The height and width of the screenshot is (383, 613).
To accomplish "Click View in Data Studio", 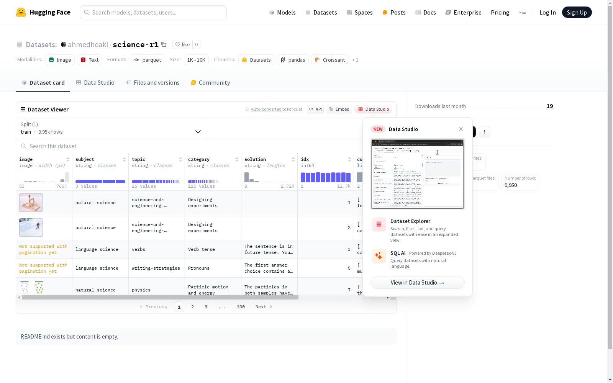I will tap(418, 283).
